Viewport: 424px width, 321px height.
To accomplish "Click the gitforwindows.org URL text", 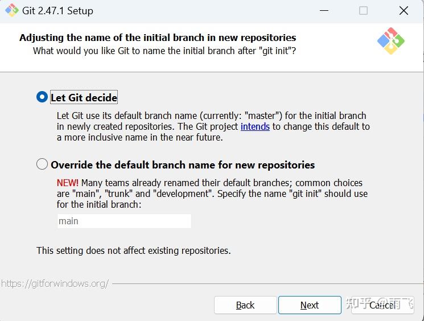I will click(55, 283).
